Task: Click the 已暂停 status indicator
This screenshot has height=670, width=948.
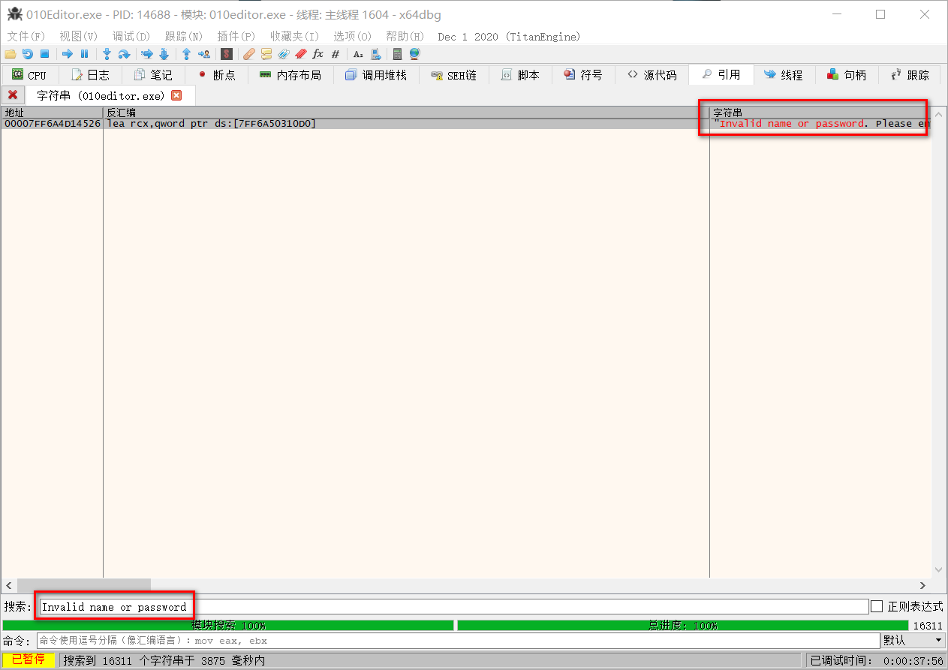Action: 29,660
